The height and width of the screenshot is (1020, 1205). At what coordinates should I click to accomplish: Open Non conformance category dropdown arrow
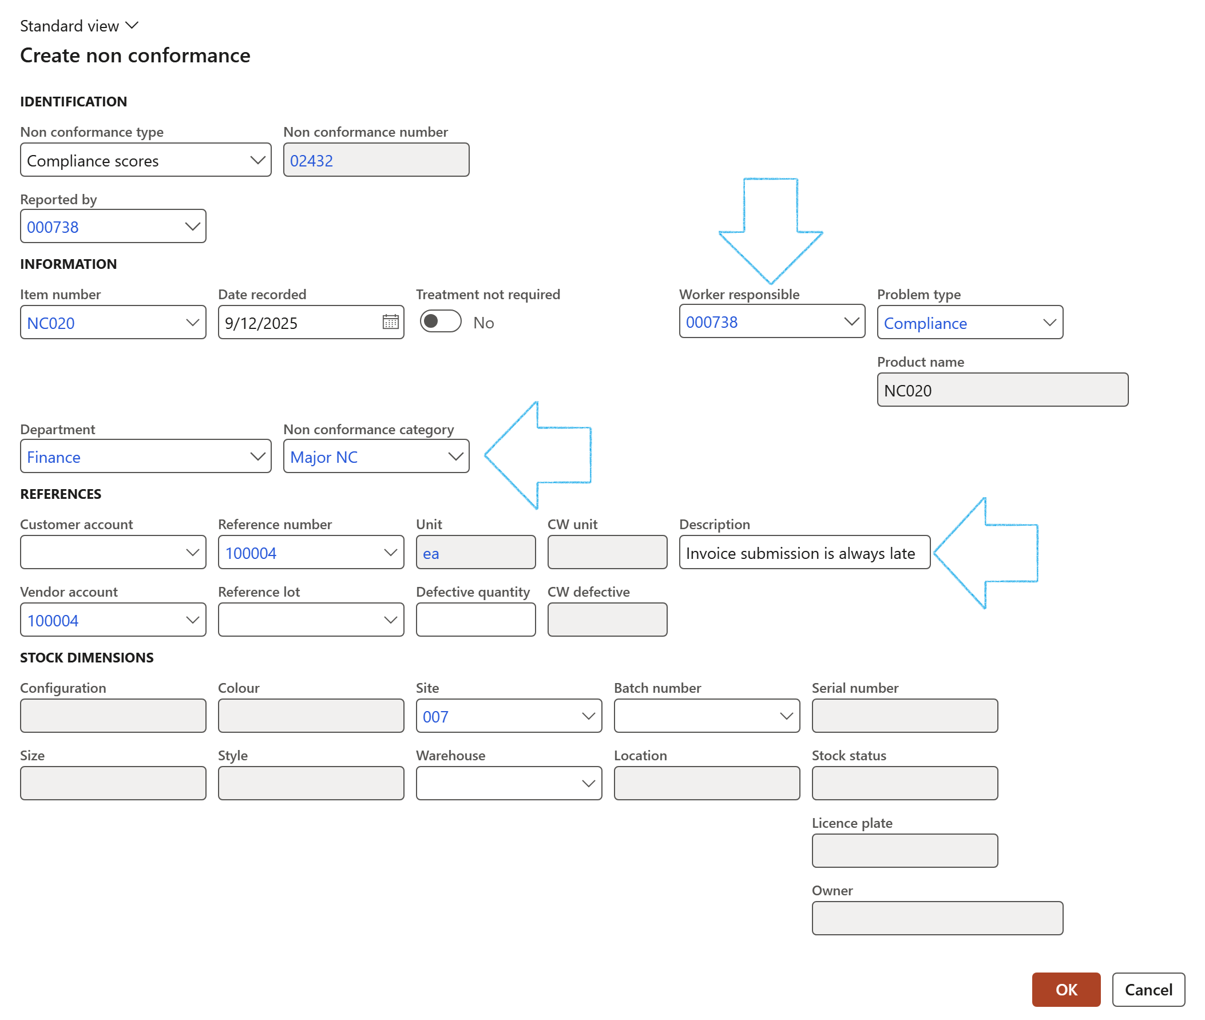pos(455,457)
